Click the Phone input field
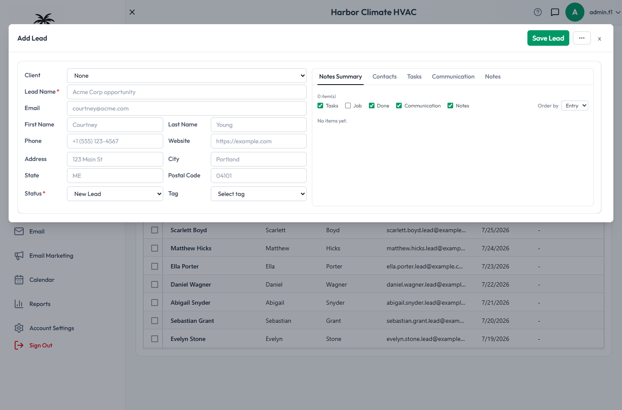Screen dimensions: 622x410 click(x=115, y=141)
